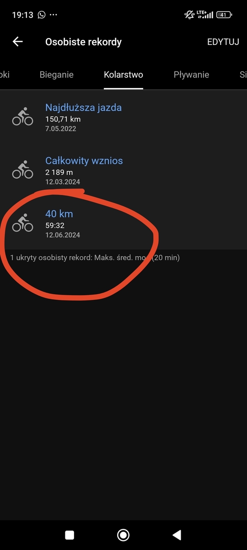Select the Kolarstwo tab
This screenshot has width=247, height=550.
pos(123,75)
